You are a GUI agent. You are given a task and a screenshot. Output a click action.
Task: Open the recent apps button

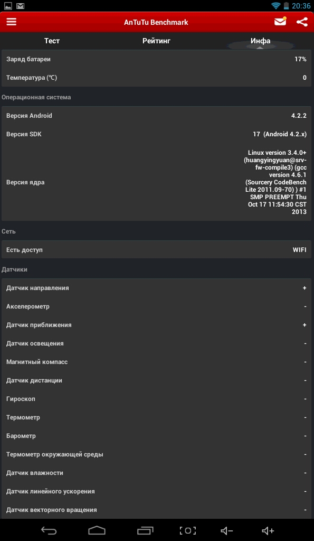point(145,530)
